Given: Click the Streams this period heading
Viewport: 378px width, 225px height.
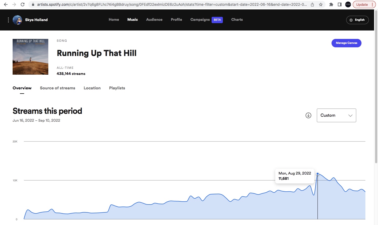Looking at the screenshot, I should [x=47, y=111].
